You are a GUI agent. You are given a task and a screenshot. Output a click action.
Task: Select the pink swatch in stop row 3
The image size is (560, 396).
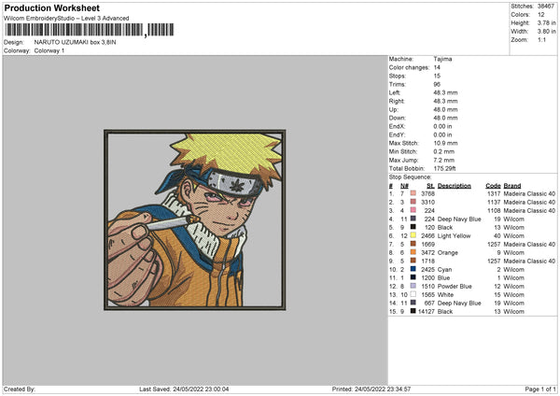pyautogui.click(x=413, y=210)
